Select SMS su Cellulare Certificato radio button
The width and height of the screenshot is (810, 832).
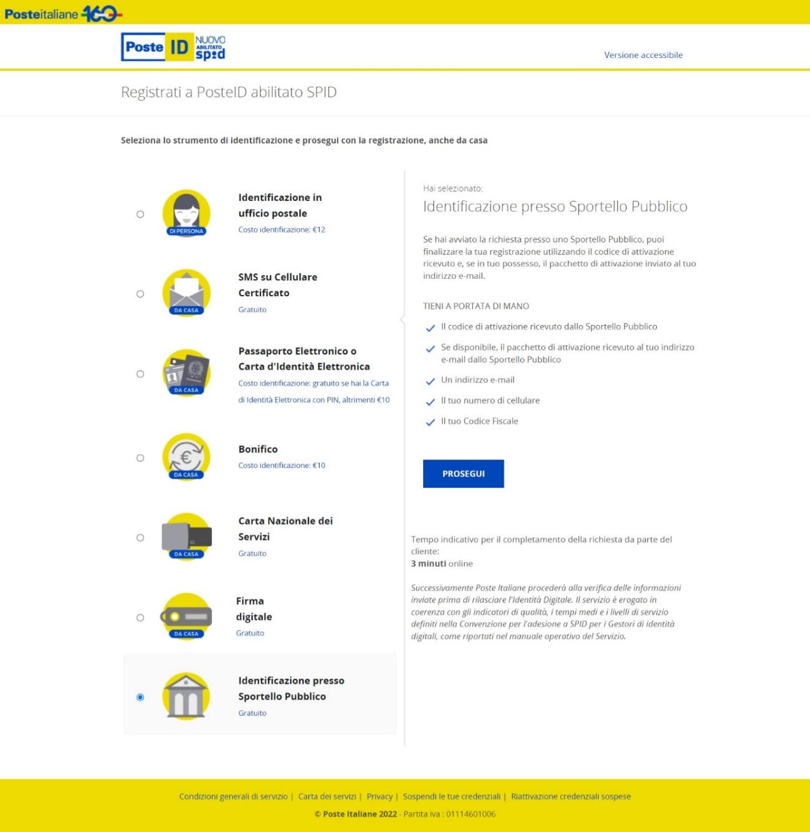[x=140, y=294]
